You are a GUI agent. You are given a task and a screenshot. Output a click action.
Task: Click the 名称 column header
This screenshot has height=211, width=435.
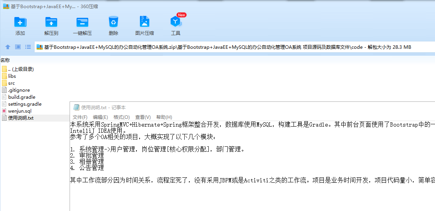pos(5,60)
